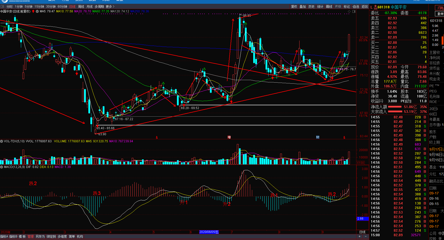Click 返回 to go back
Viewport: 444px width, 240px height.
tap(365, 7)
